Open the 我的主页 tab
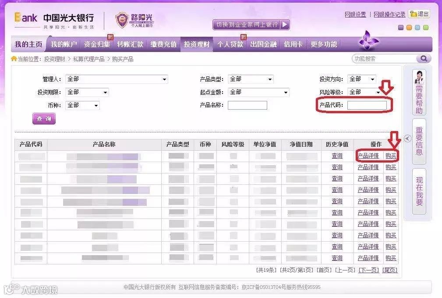Image resolution: width=442 pixels, height=298 pixels. pos(28,44)
